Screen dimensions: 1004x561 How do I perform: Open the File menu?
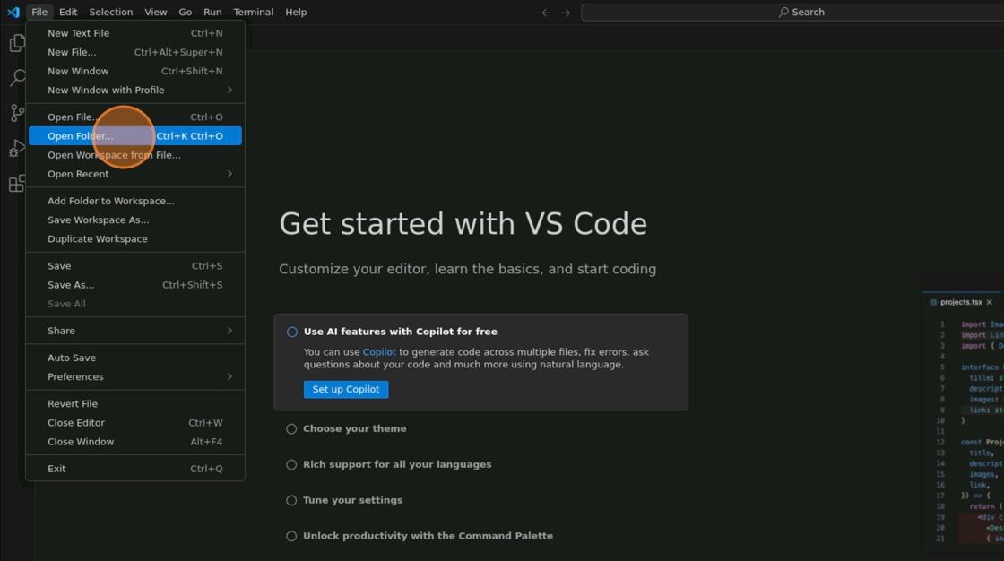39,13
